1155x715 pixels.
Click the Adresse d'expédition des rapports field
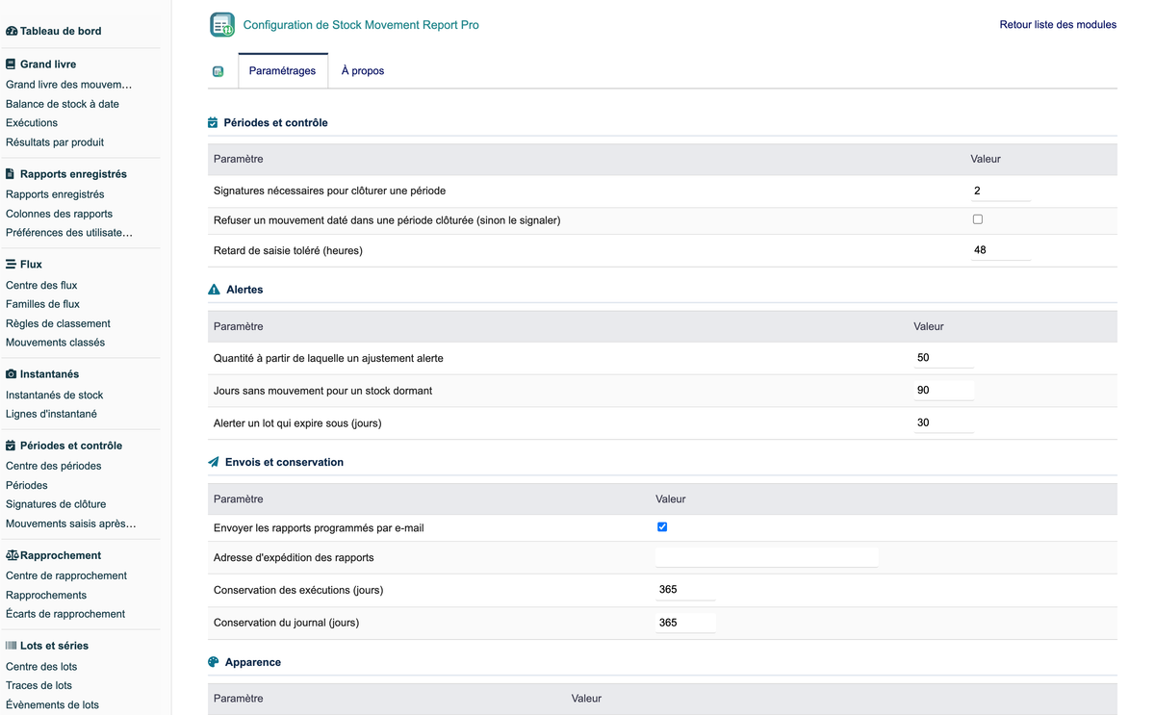(x=767, y=557)
